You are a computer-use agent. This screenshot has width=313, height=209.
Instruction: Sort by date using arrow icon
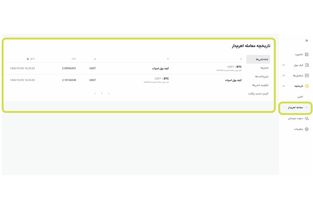(28, 59)
